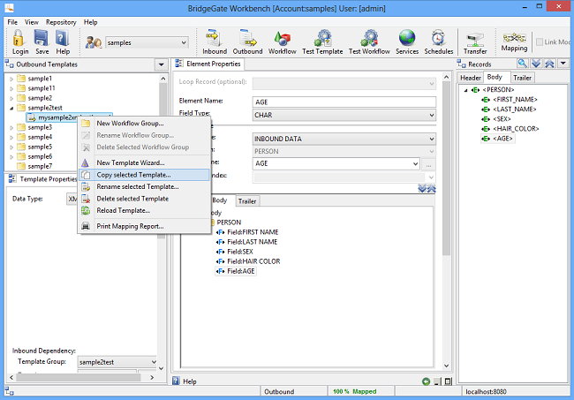Open the AGE field name dropdown
The width and height of the screenshot is (574, 400).
coord(416,163)
